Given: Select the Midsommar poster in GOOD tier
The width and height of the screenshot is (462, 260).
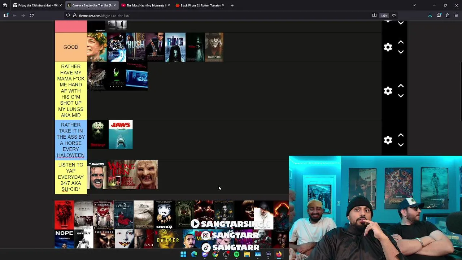Looking at the screenshot, I should [x=97, y=47].
